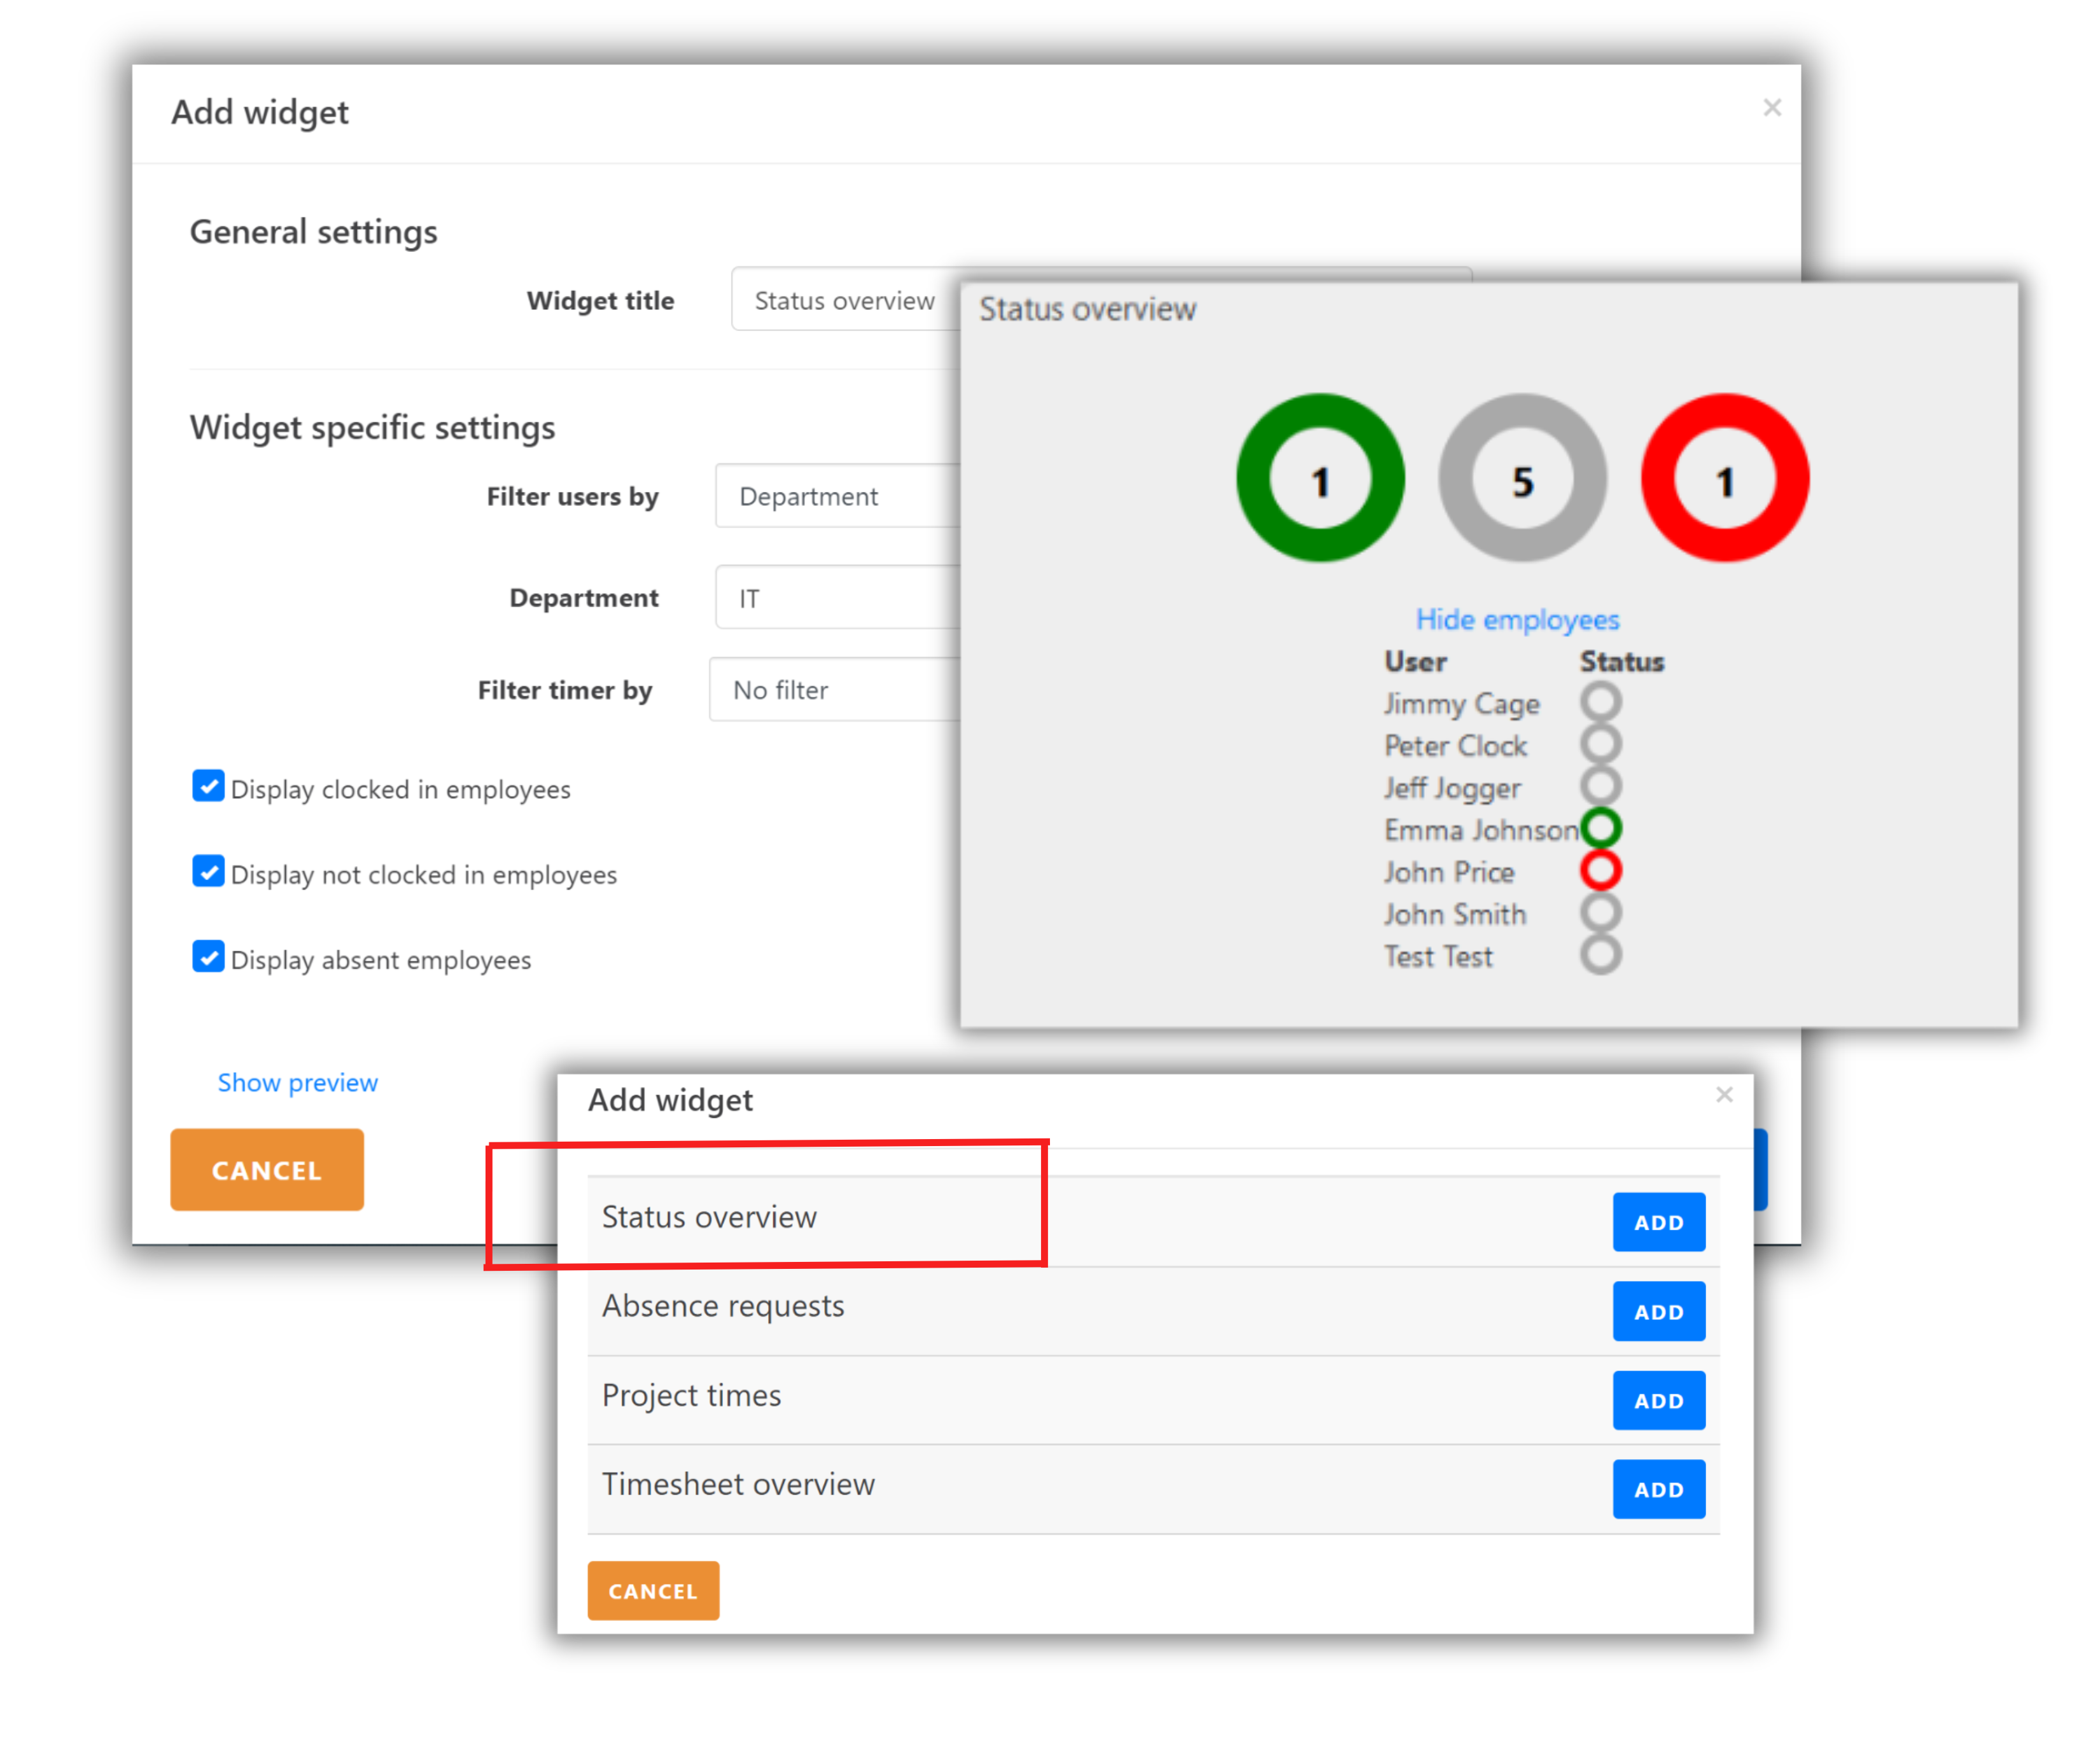
Task: Click the gray not-clocked-in count ring
Action: [x=1522, y=479]
